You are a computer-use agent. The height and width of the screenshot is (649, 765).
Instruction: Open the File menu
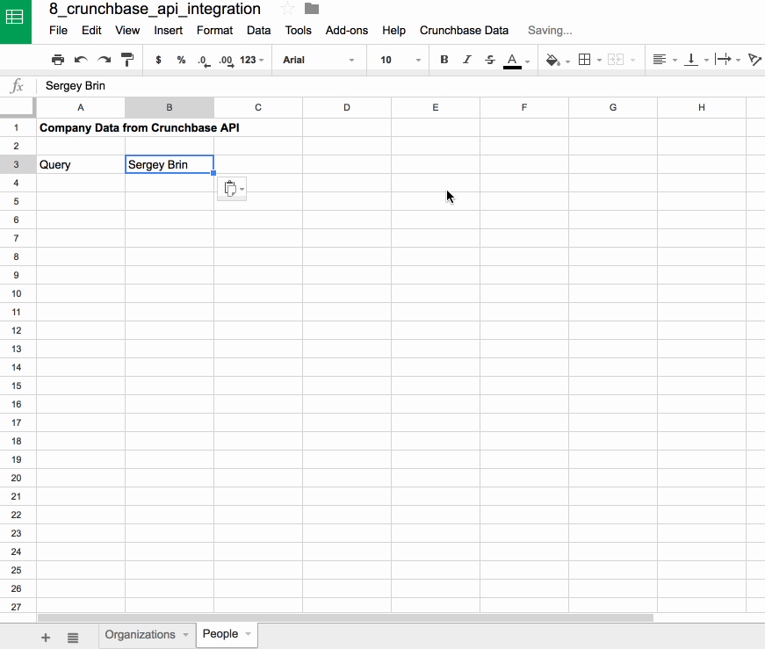tap(58, 30)
